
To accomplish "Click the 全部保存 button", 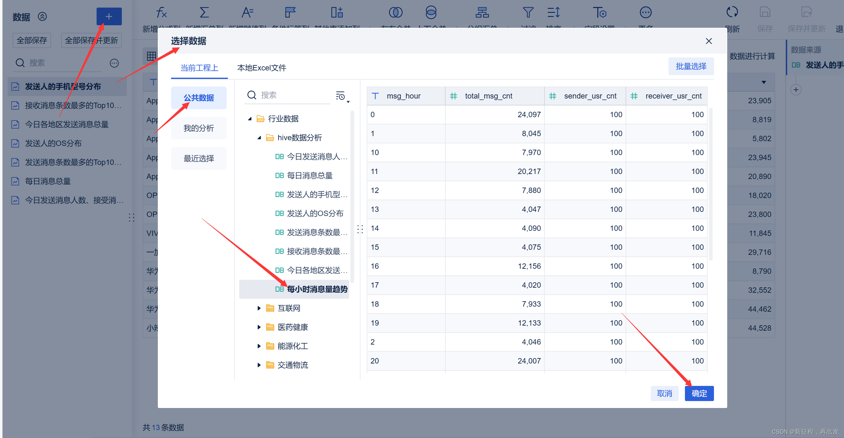I will point(32,40).
